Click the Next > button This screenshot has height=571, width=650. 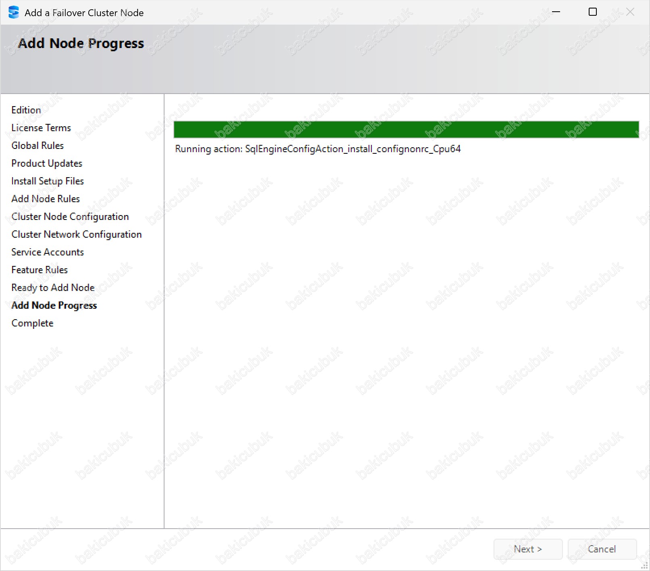click(x=527, y=549)
